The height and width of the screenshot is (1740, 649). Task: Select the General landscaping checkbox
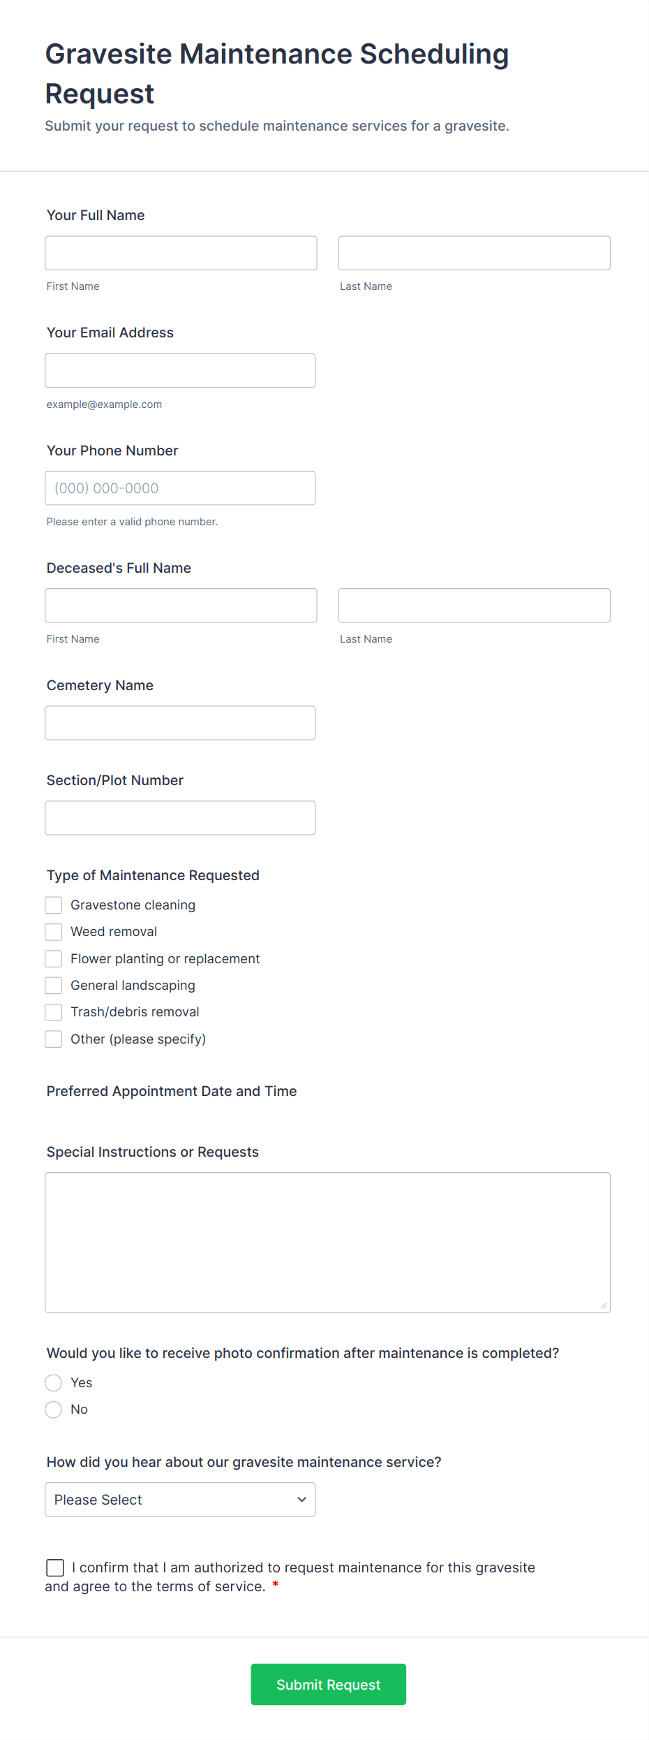pos(54,986)
